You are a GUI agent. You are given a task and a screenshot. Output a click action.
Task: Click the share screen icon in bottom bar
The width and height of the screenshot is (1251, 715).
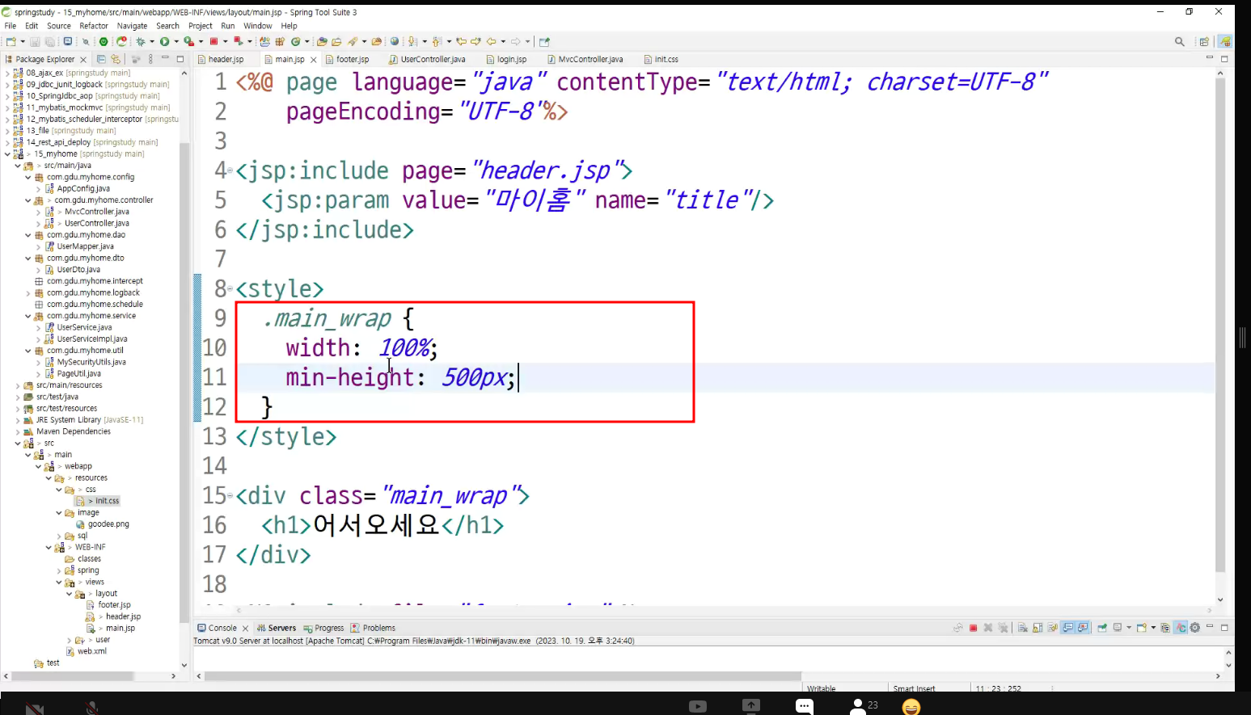(x=751, y=706)
